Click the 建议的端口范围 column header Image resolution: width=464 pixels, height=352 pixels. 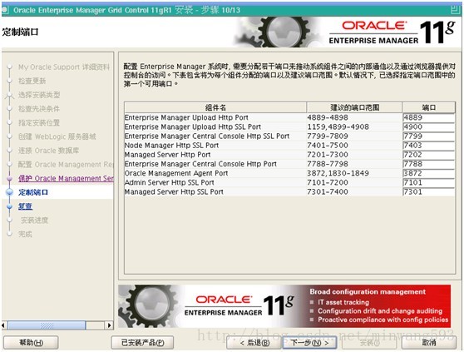(x=354, y=107)
